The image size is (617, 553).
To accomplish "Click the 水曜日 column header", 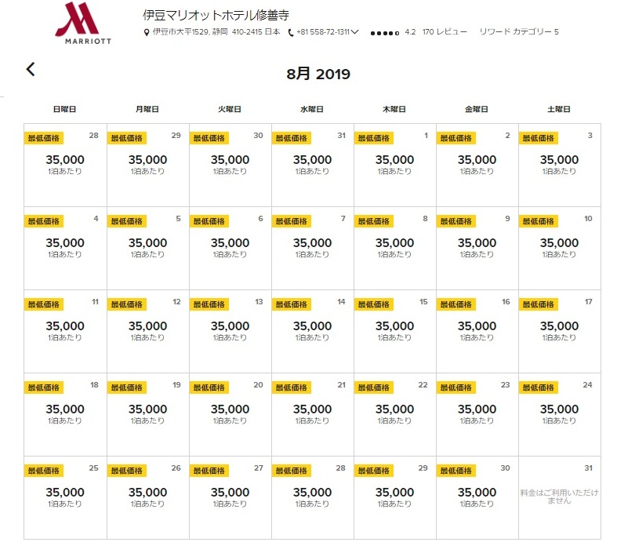I will tap(312, 109).
